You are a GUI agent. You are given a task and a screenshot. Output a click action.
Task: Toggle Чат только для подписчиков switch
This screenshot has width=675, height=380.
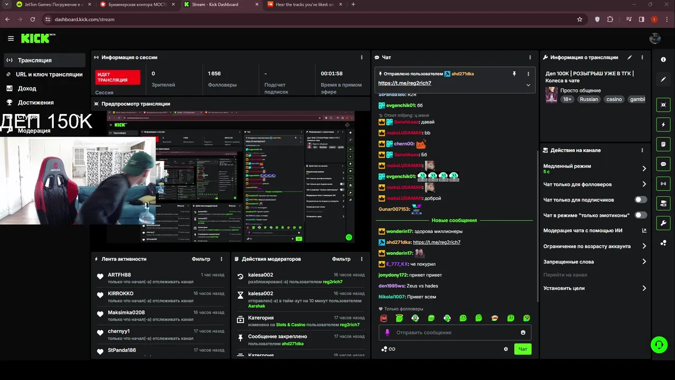(641, 199)
